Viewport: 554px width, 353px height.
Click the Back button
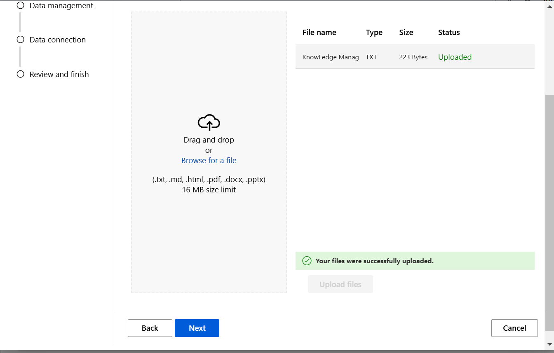pos(150,328)
